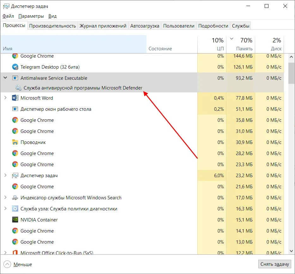Open the Параметры menu
Screen dimensions: 295x274
[31, 16]
